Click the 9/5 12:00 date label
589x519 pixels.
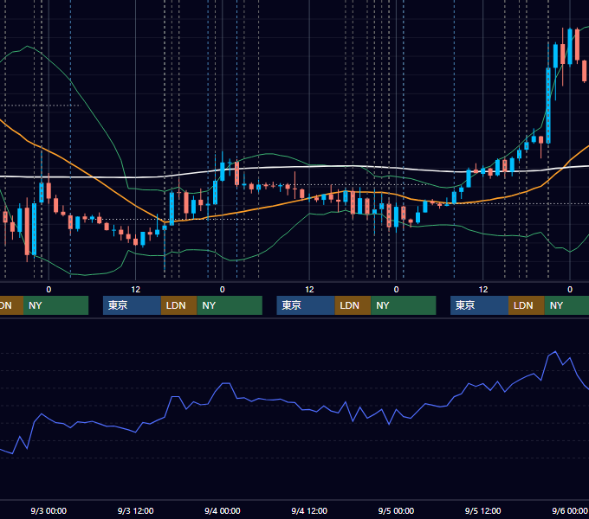[482, 510]
